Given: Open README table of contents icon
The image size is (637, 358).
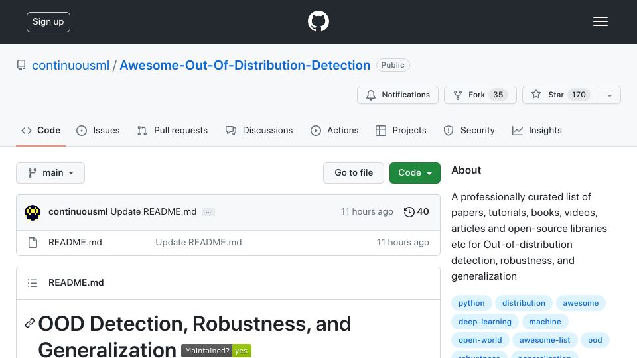Looking at the screenshot, I should [x=33, y=283].
